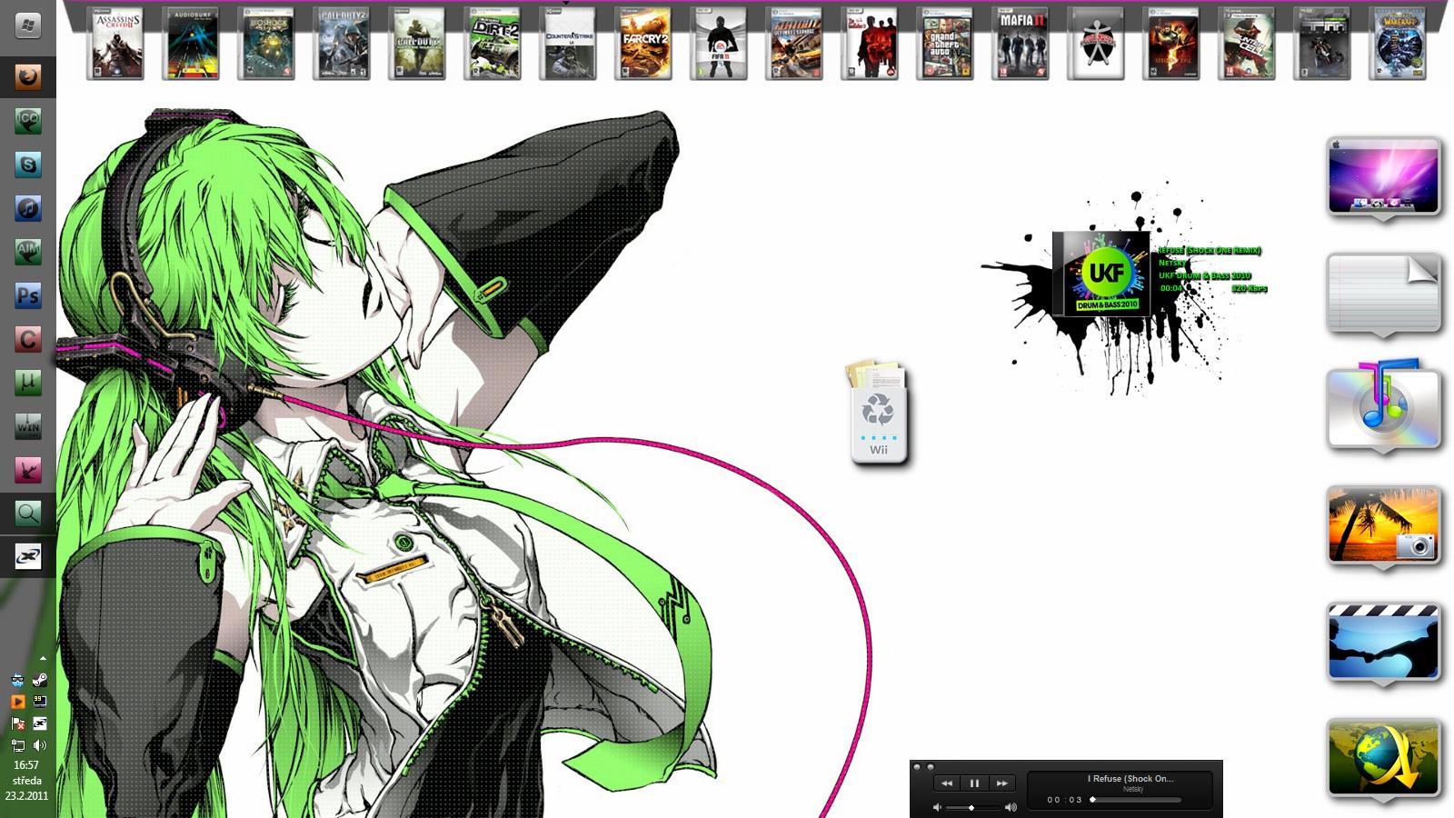Go back to the previous track
The width and height of the screenshot is (1454, 818).
(947, 783)
